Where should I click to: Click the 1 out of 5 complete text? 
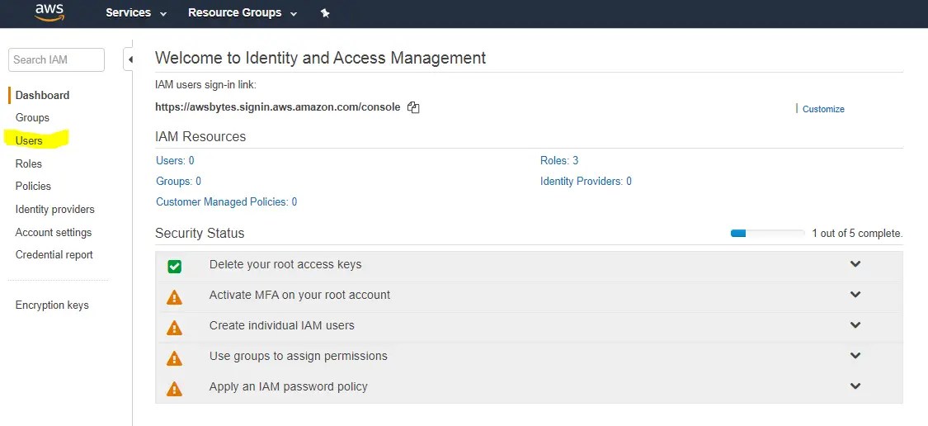[x=858, y=234]
